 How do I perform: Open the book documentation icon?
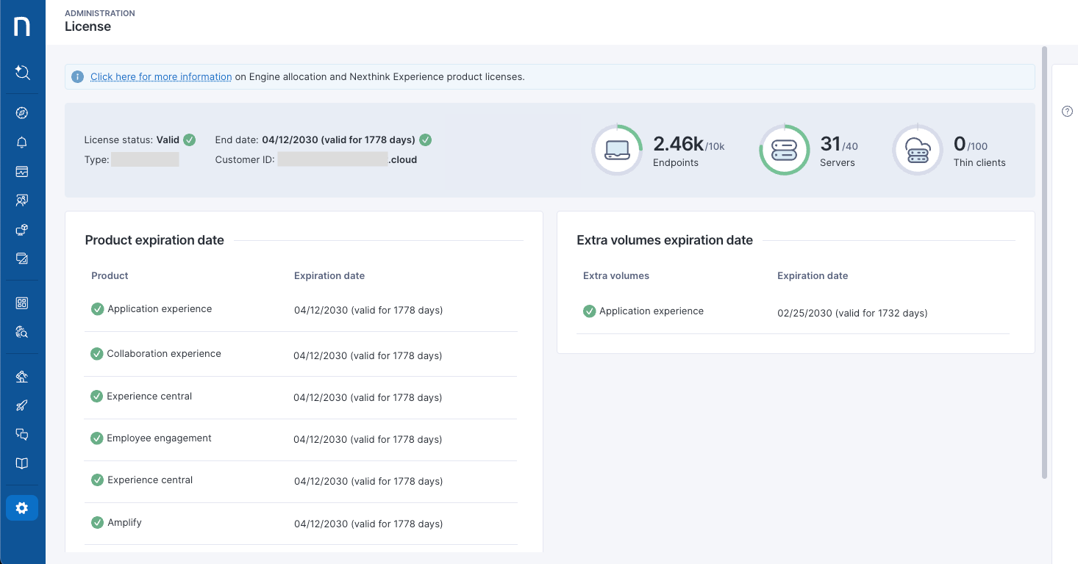(x=22, y=463)
